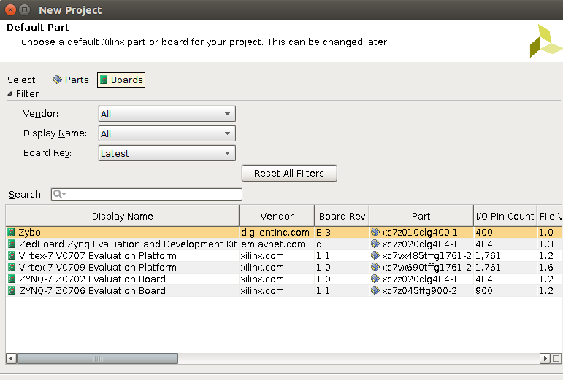Close the New Project window
The width and height of the screenshot is (563, 380).
pyautogui.click(x=10, y=10)
